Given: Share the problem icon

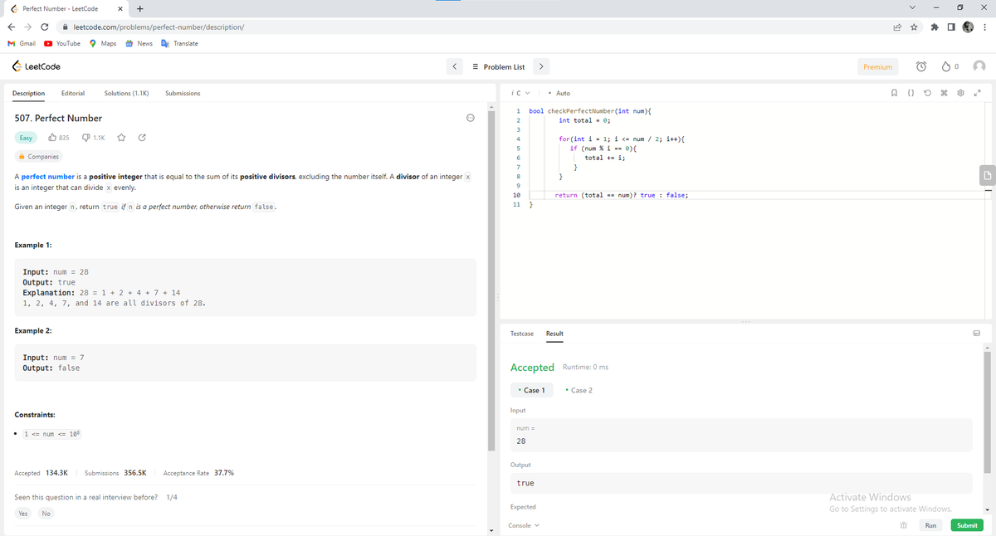Looking at the screenshot, I should click(x=141, y=138).
